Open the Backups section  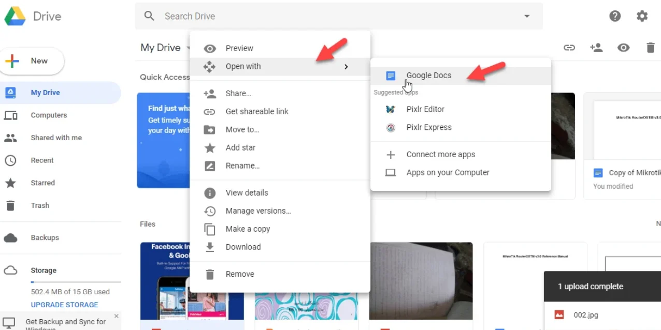point(45,237)
